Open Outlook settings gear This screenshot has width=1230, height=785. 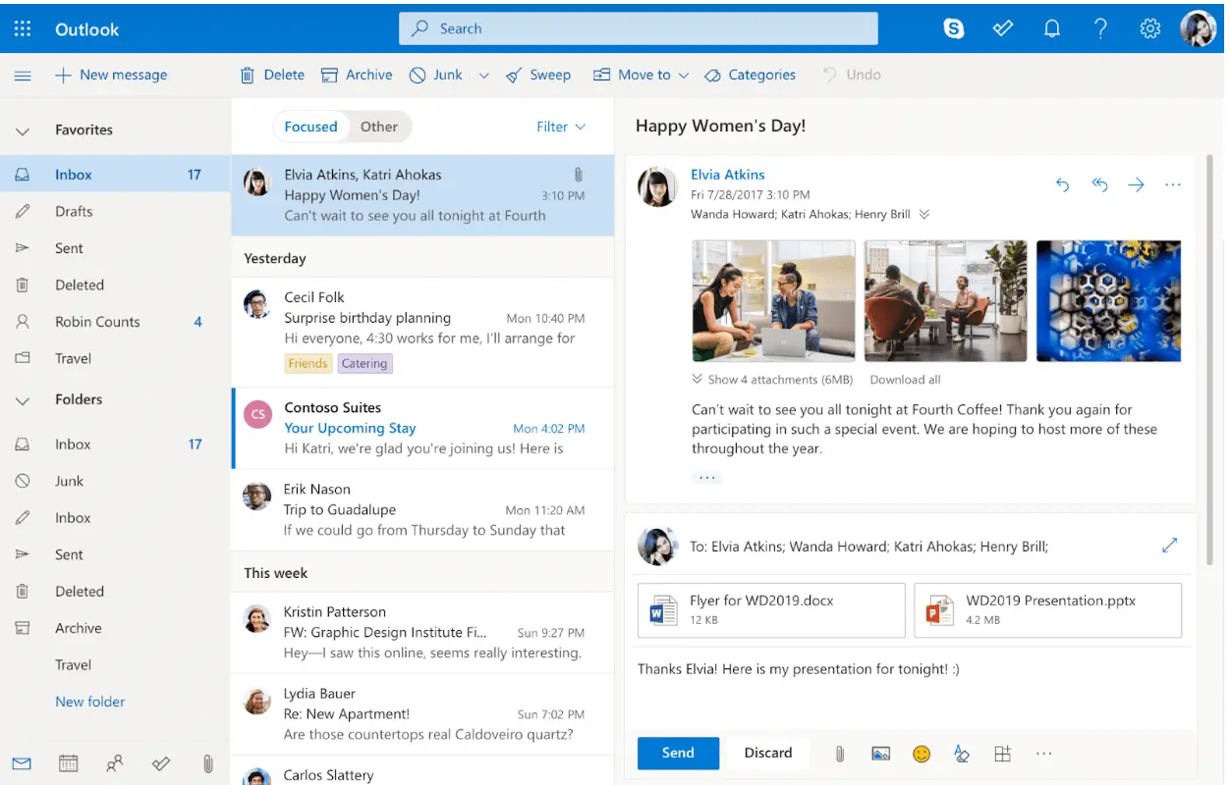coord(1149,28)
